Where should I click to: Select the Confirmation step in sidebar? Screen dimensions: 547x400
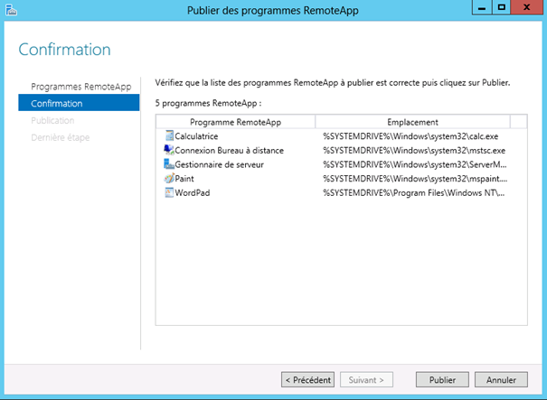[x=57, y=104]
